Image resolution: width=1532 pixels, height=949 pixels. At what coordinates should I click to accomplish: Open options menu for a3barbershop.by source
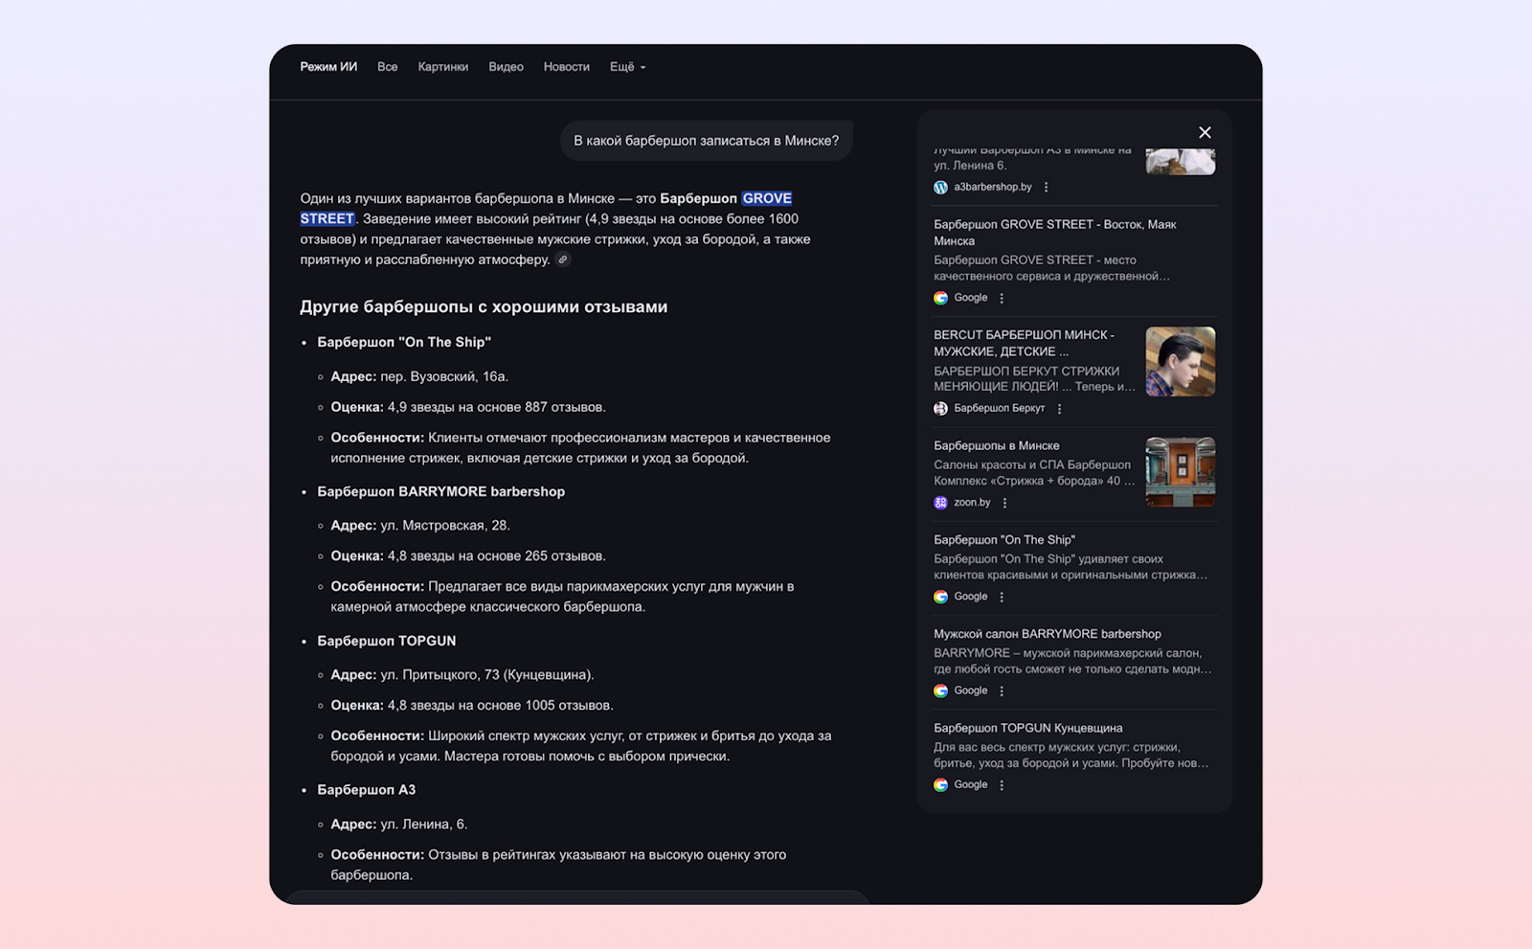pyautogui.click(x=1046, y=188)
